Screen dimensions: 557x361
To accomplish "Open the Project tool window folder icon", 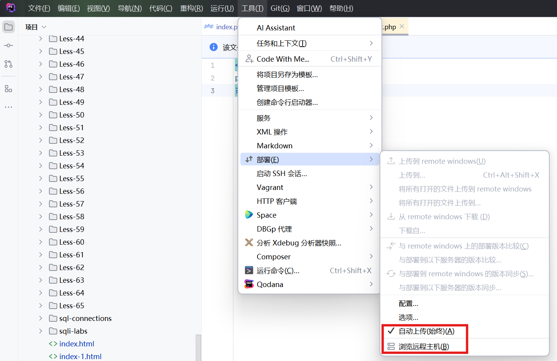I will pos(8,27).
